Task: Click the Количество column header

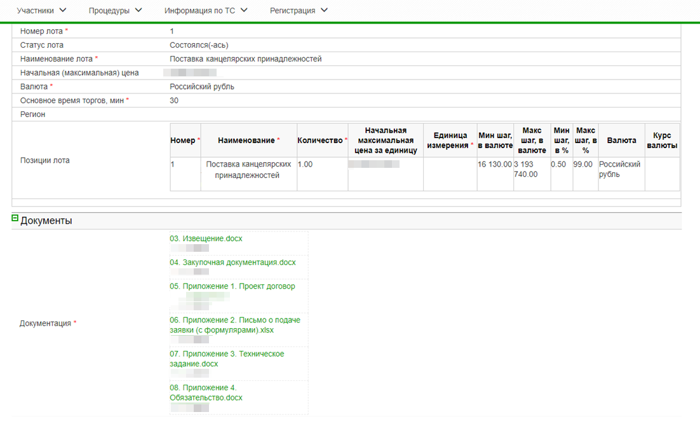Action: pos(322,140)
